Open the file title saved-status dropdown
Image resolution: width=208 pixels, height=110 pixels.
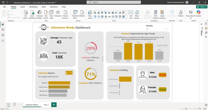[56, 3]
